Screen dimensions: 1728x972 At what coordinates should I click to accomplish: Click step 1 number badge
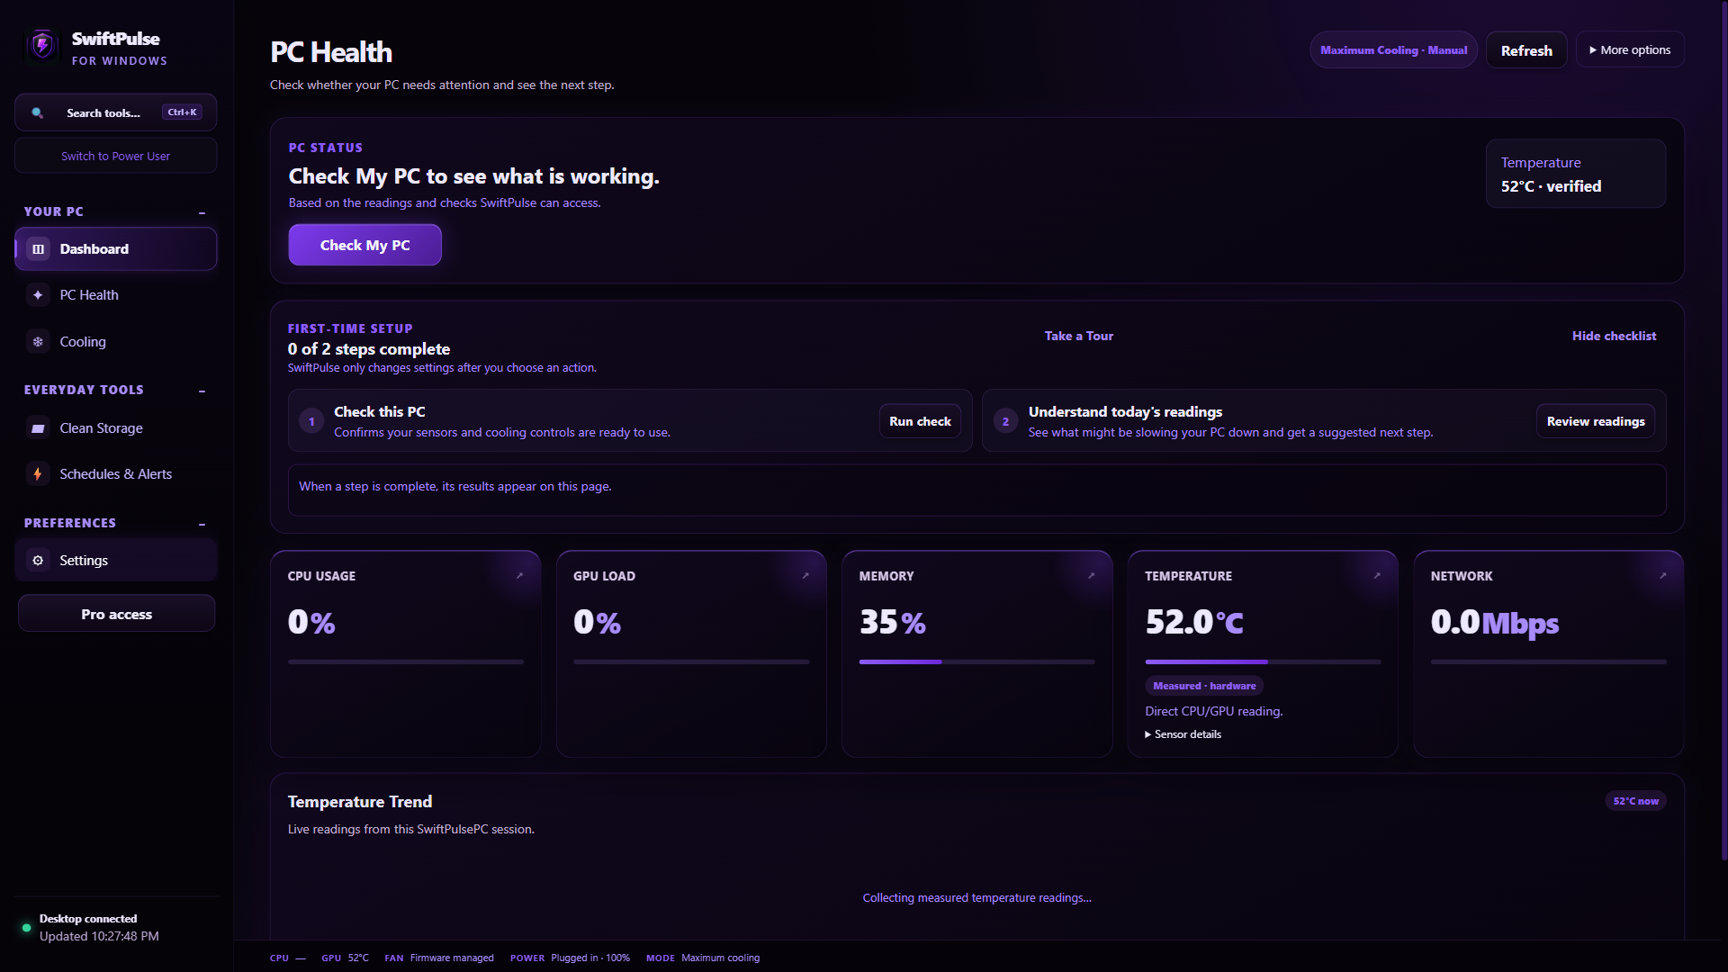(x=311, y=421)
